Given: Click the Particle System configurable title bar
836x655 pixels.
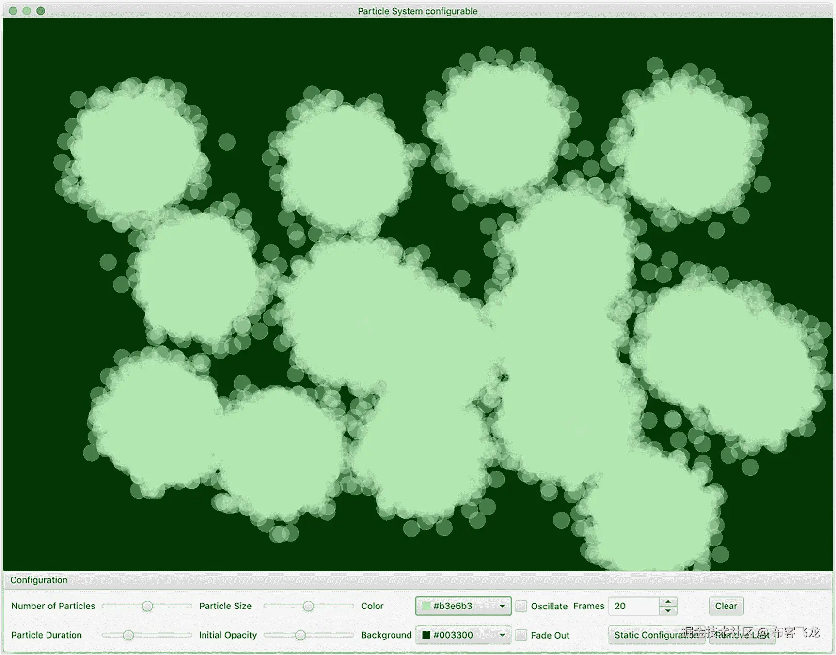Looking at the screenshot, I should coord(417,11).
